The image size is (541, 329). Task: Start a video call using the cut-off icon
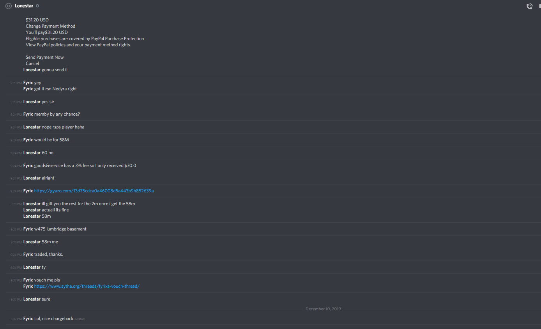[540, 6]
